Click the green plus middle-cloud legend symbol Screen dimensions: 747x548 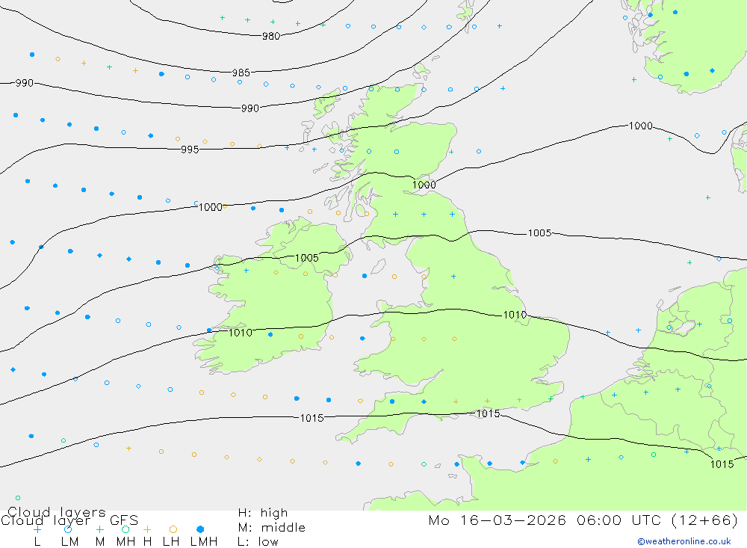click(99, 529)
